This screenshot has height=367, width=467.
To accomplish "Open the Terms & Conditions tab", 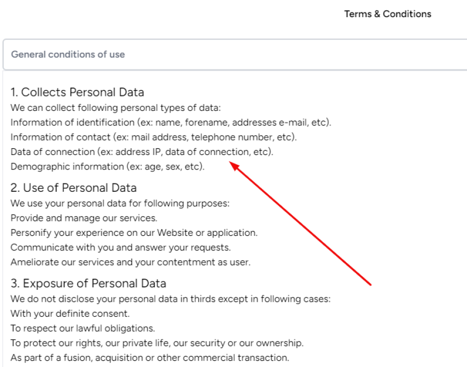I will (388, 14).
